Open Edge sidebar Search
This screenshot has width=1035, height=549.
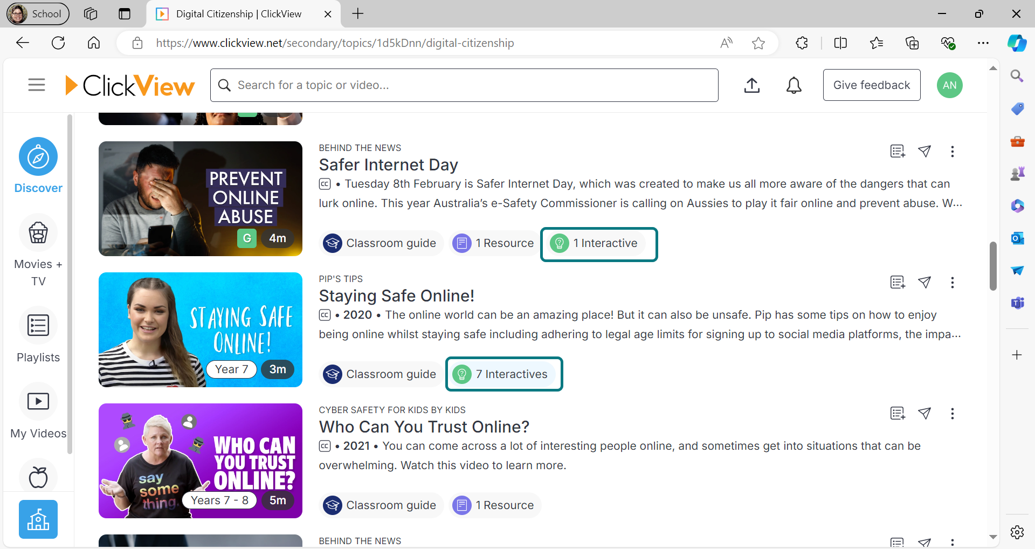1017,76
